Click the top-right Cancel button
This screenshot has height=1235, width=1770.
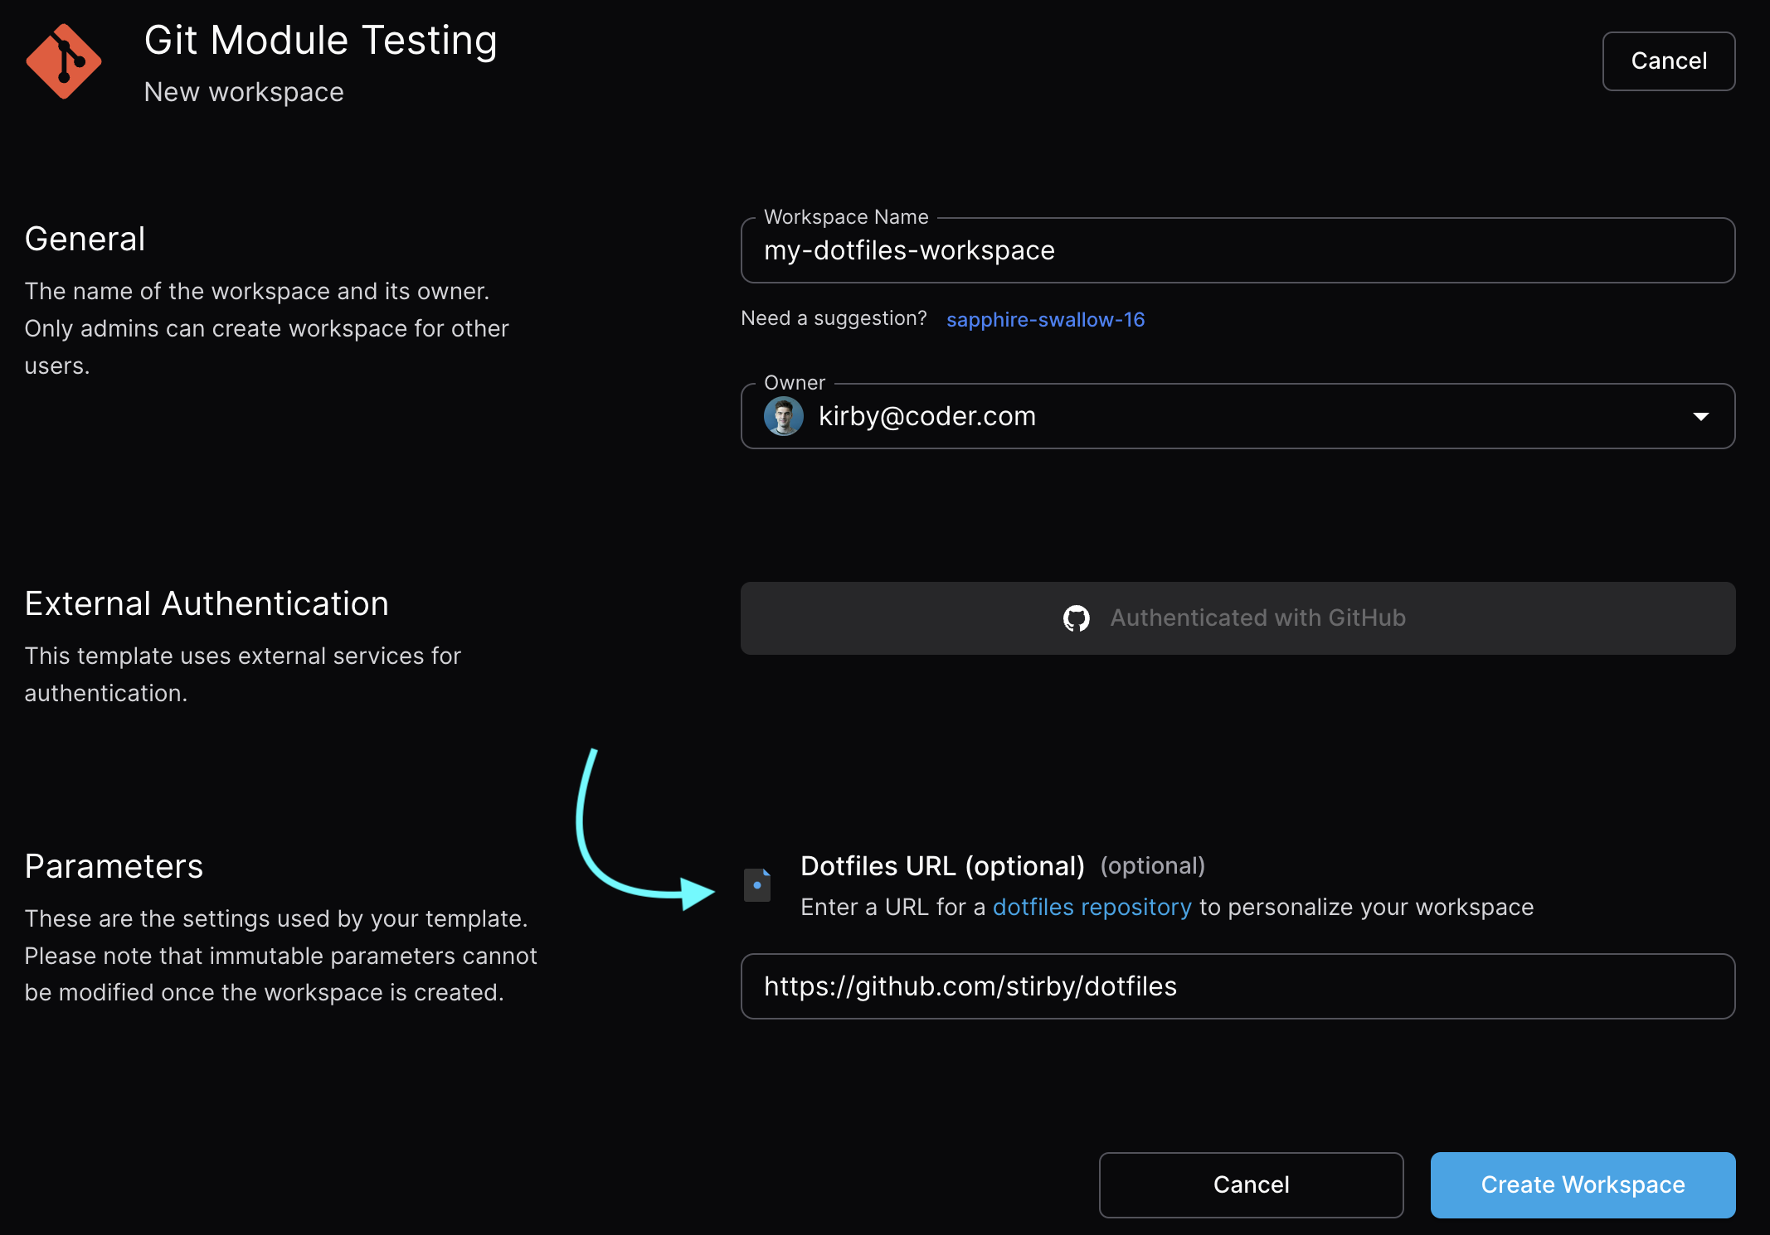click(1668, 61)
